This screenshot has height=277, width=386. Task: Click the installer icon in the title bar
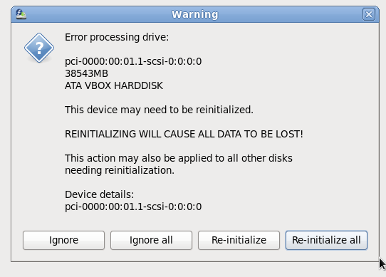(x=21, y=14)
